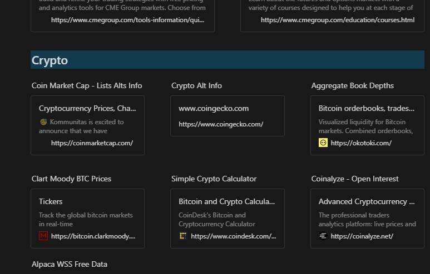Select the 'Alpaca WSS Free Data' heading

(x=70, y=265)
